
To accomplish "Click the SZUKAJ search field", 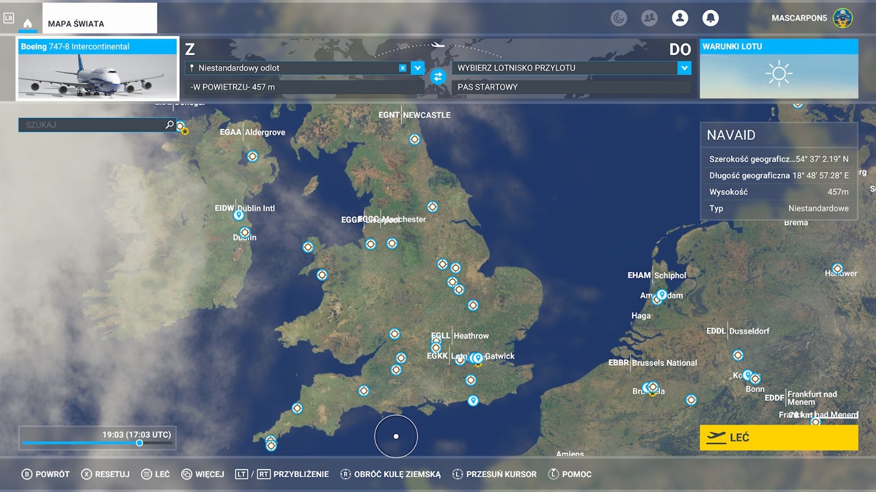I will pyautogui.click(x=93, y=125).
